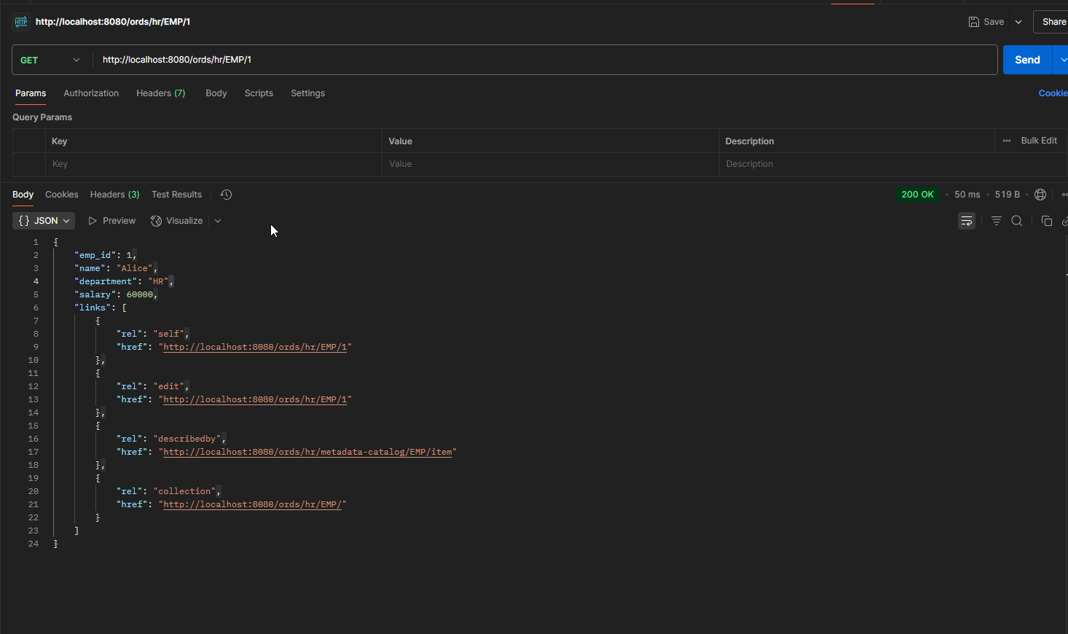The width and height of the screenshot is (1068, 634).
Task: Click the query param Description input cell
Action: click(893, 164)
